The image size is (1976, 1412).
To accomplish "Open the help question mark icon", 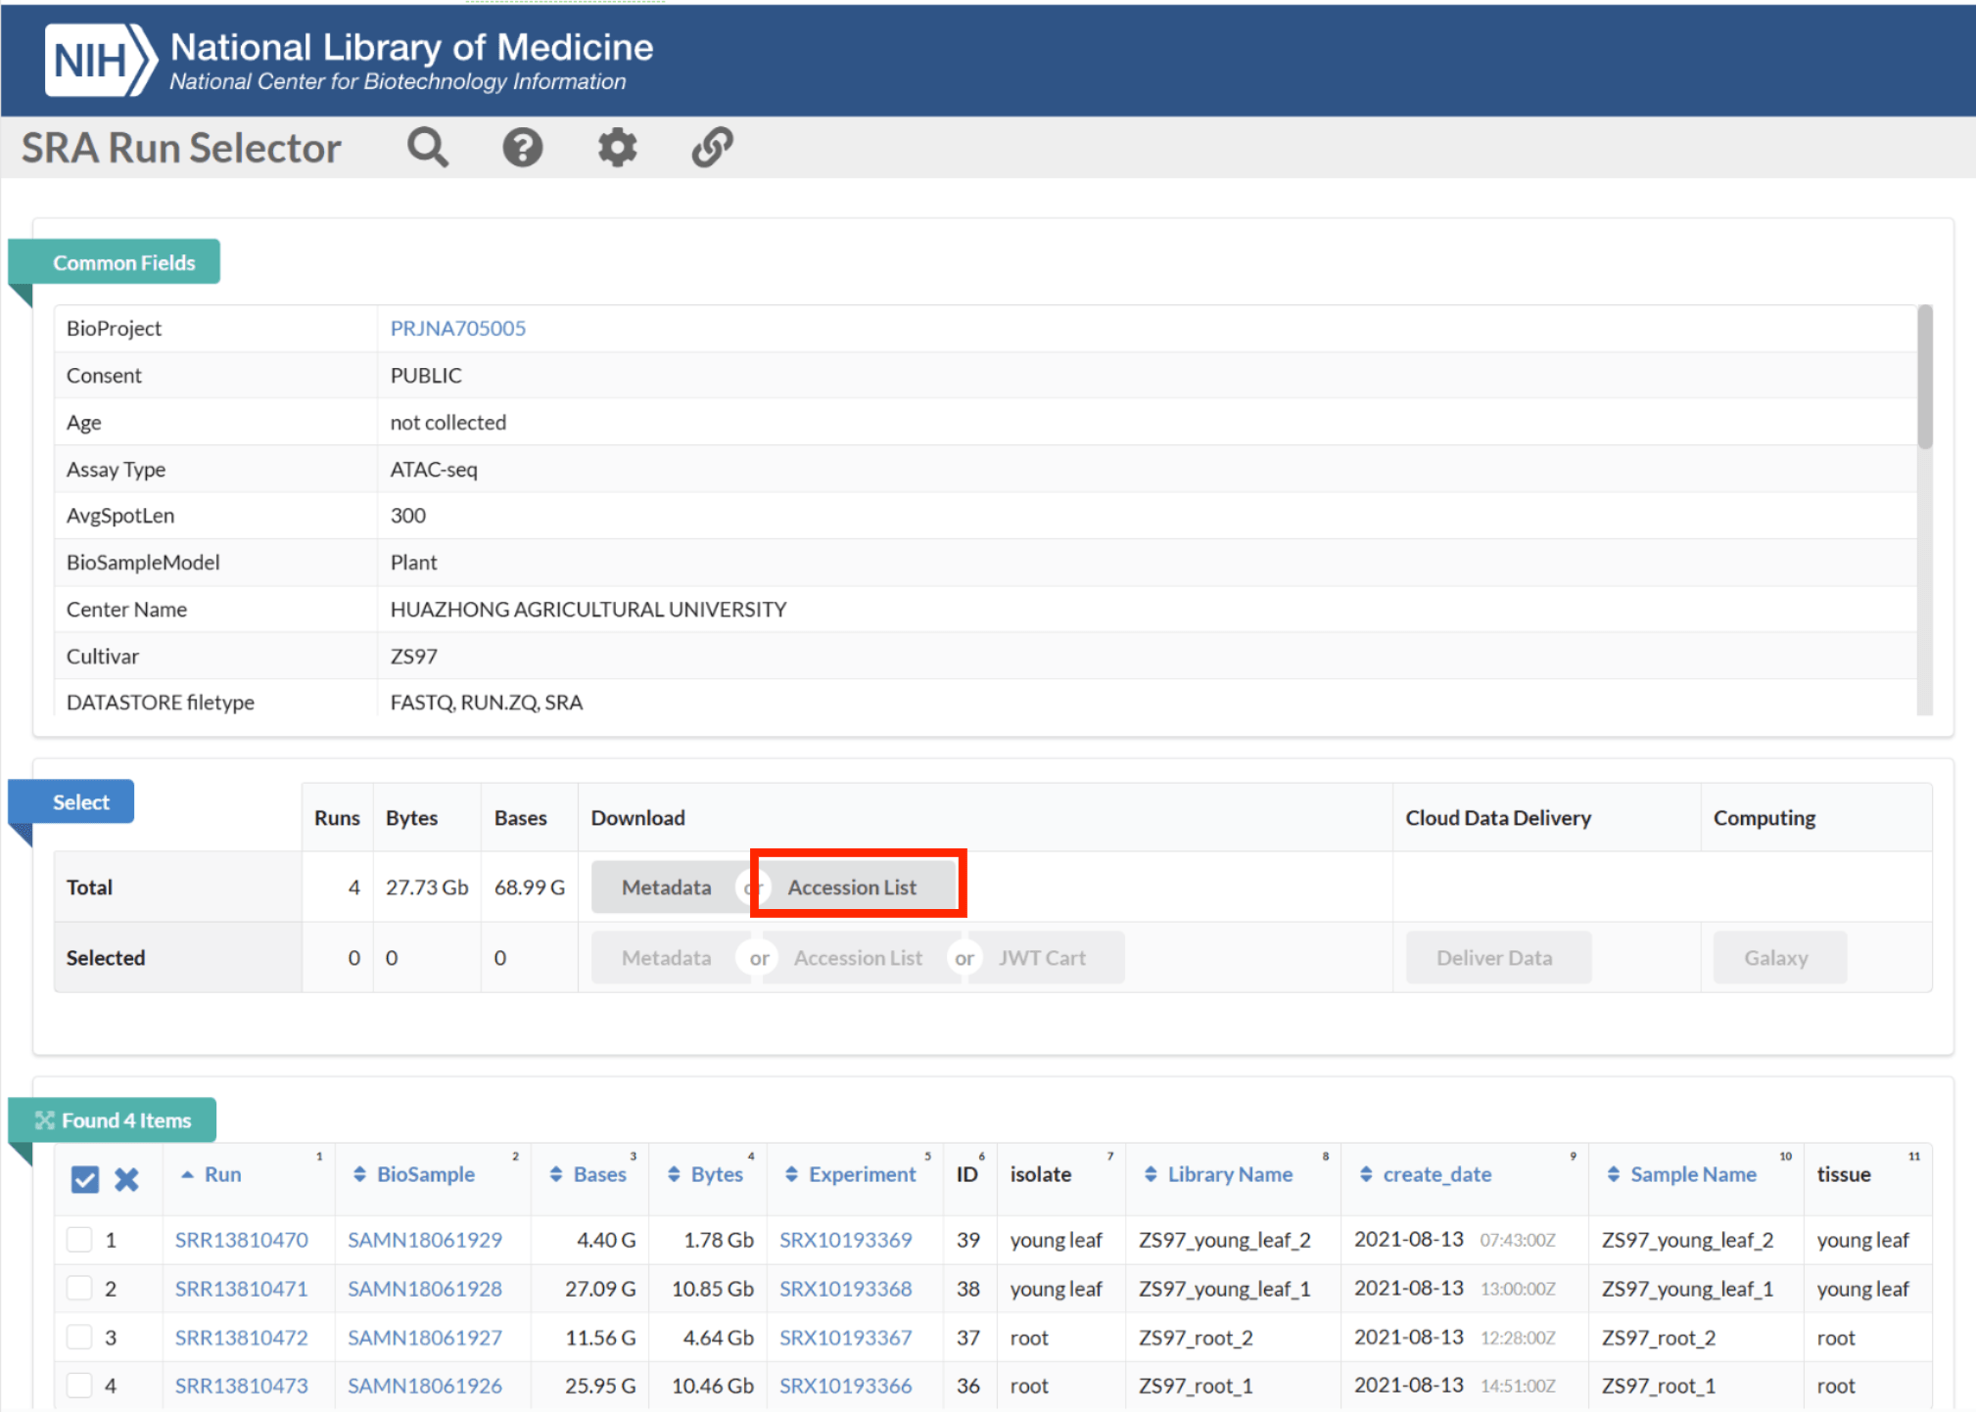I will (x=522, y=148).
